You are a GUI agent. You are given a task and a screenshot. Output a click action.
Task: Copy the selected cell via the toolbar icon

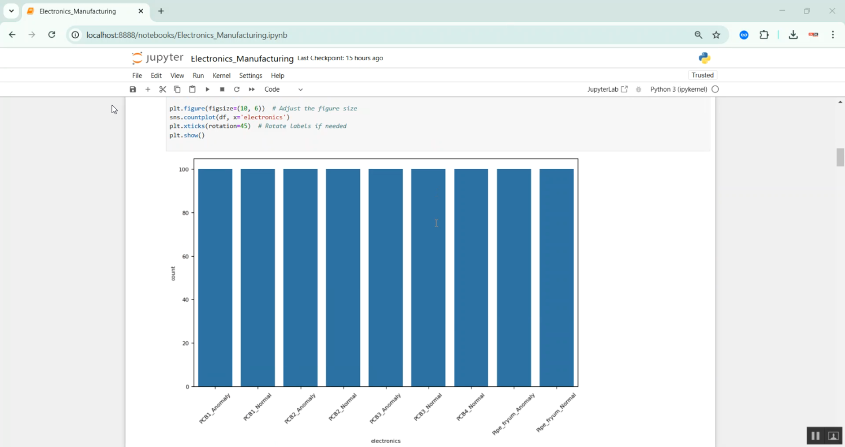[177, 90]
